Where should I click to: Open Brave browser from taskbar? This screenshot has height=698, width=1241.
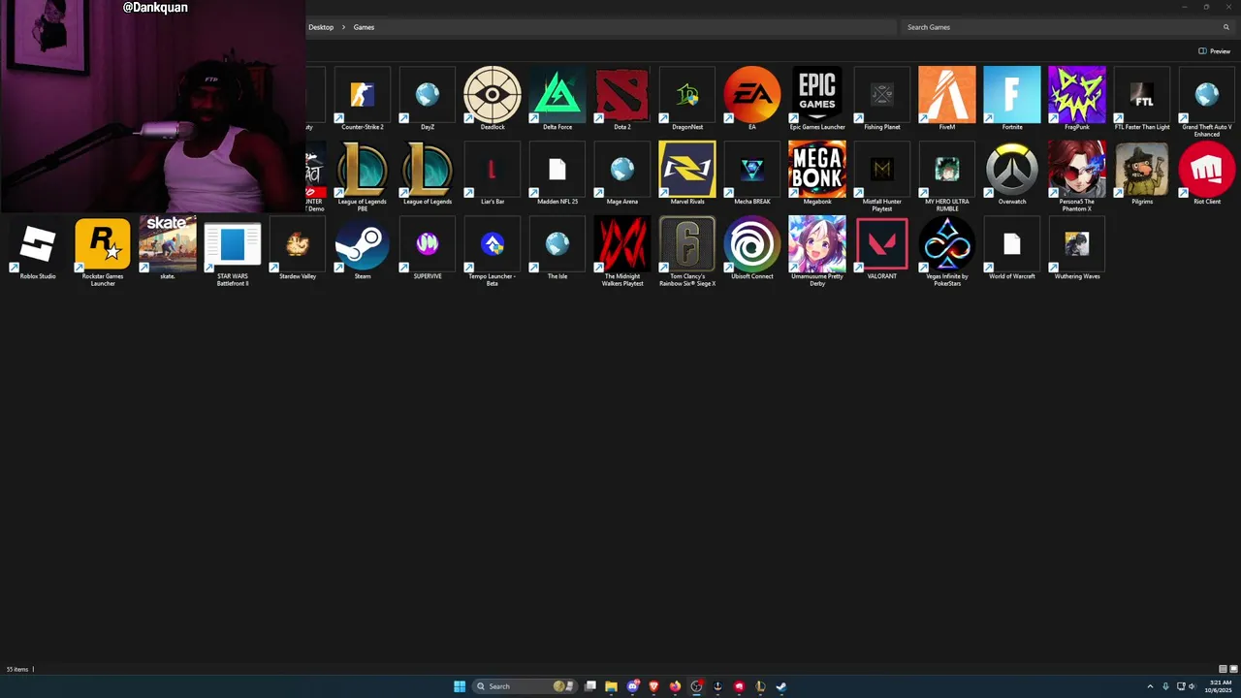pyautogui.click(x=653, y=686)
